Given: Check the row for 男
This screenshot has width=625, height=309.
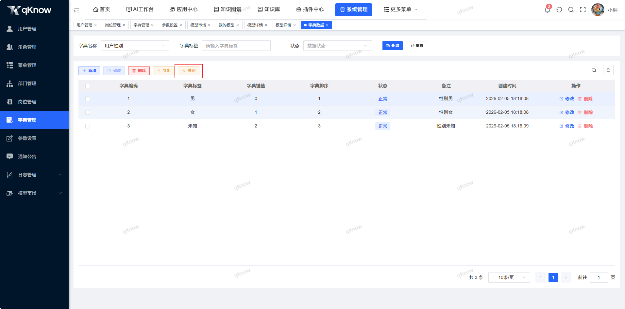Looking at the screenshot, I should click(88, 99).
